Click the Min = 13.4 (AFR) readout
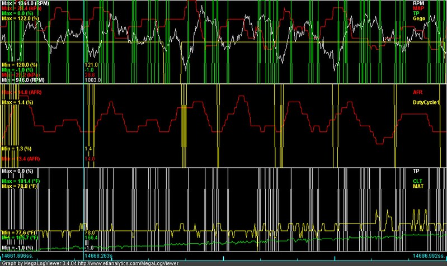 click(x=21, y=159)
